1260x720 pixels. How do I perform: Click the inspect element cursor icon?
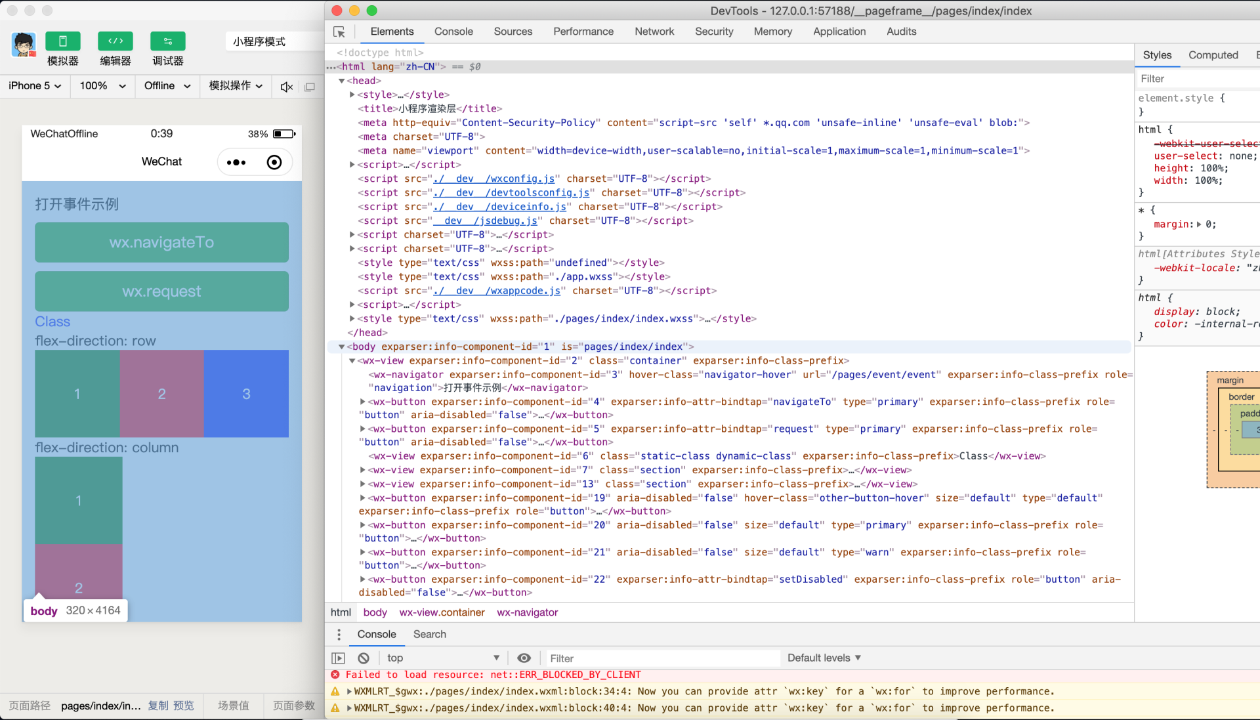339,32
